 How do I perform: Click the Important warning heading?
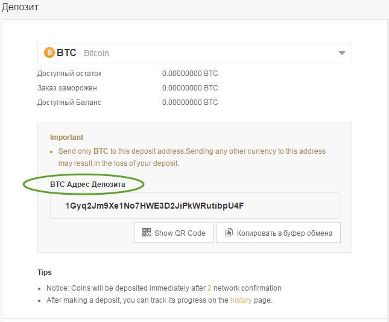pyautogui.click(x=66, y=137)
